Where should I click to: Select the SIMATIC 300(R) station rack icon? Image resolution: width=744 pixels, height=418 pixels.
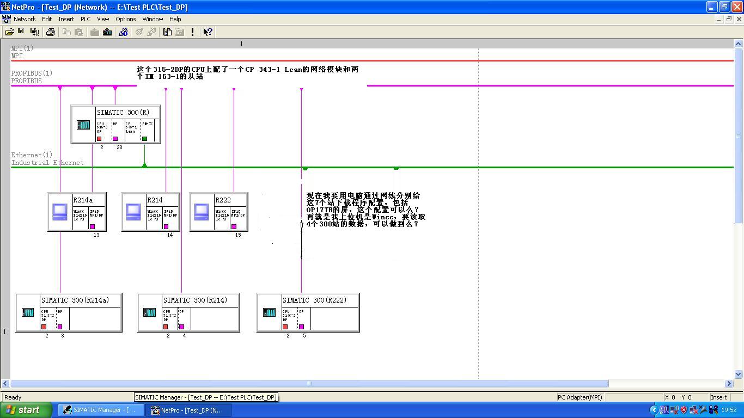pos(83,125)
